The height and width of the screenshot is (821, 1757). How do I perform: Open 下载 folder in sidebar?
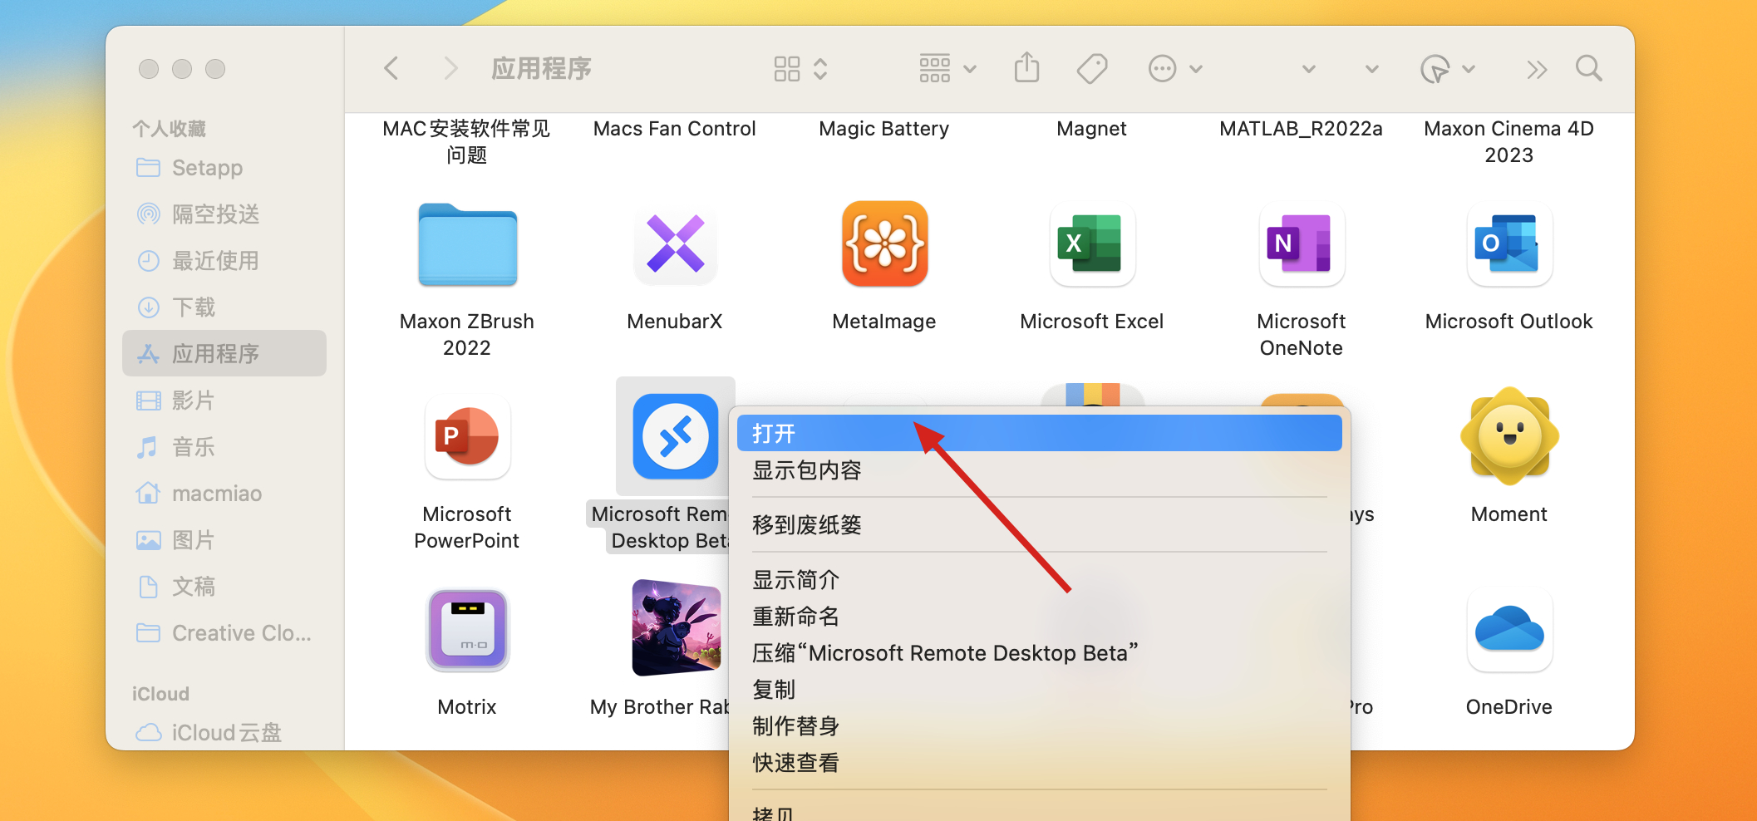pyautogui.click(x=193, y=307)
